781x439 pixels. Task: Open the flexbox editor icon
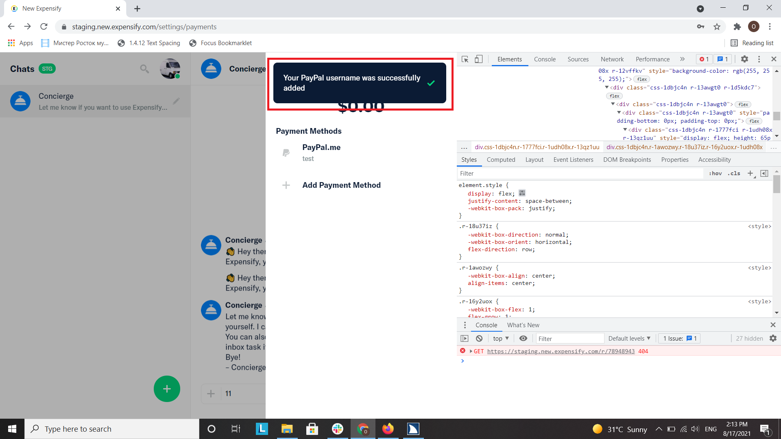(x=522, y=193)
